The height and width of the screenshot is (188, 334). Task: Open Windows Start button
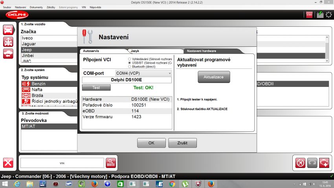coord(5,184)
